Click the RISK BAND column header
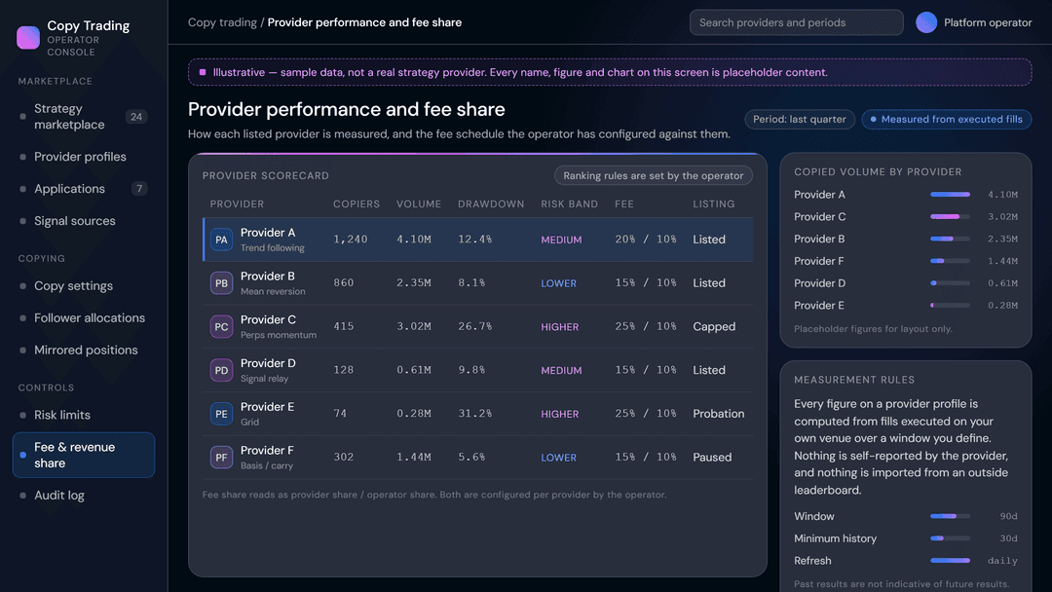This screenshot has height=592, width=1052. click(570, 203)
